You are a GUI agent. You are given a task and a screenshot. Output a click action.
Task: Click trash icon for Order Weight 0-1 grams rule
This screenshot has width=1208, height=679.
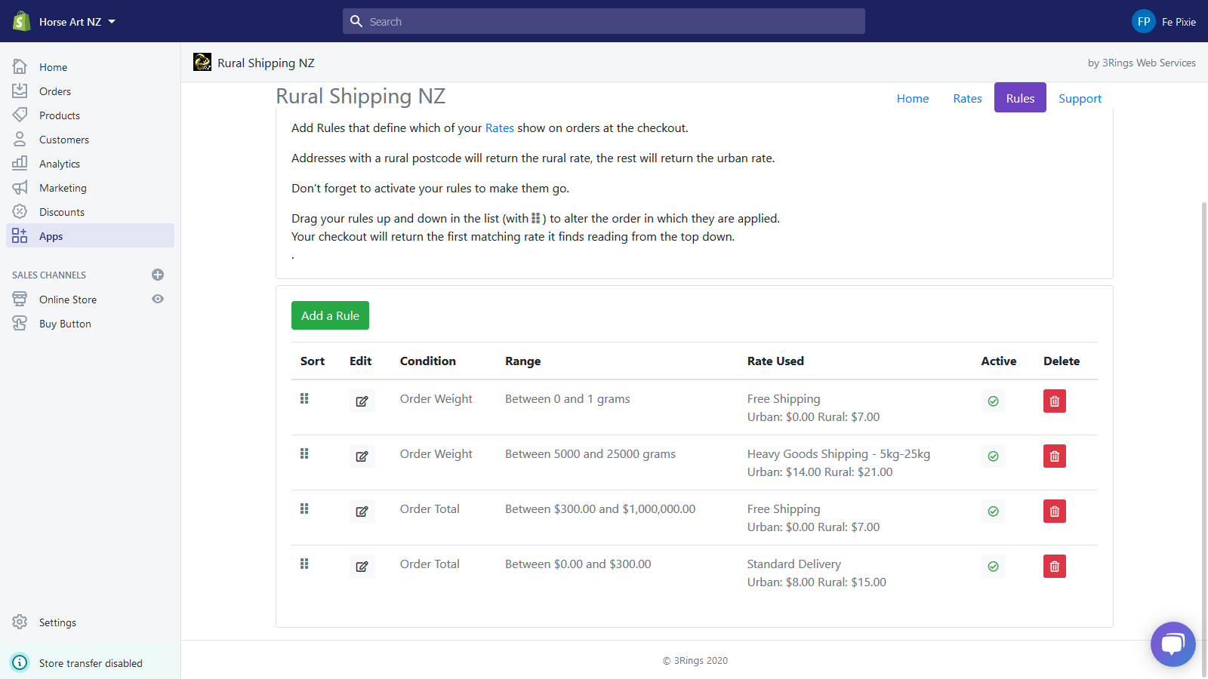[x=1054, y=401]
